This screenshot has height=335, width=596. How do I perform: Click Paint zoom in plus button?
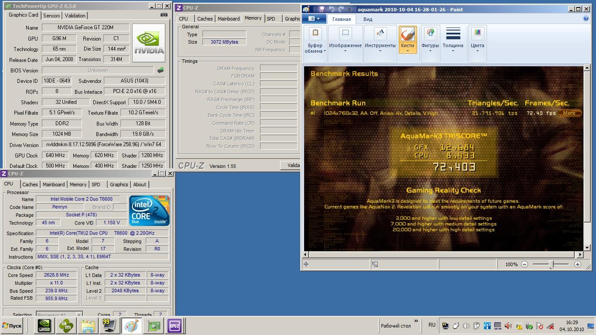(578, 264)
